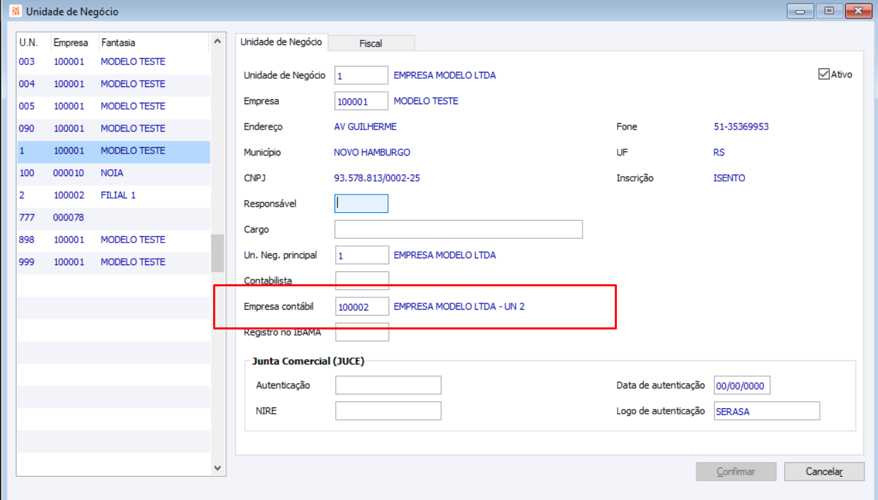The width and height of the screenshot is (878, 500).
Task: Click into the Responsável field
Action: pos(361,203)
